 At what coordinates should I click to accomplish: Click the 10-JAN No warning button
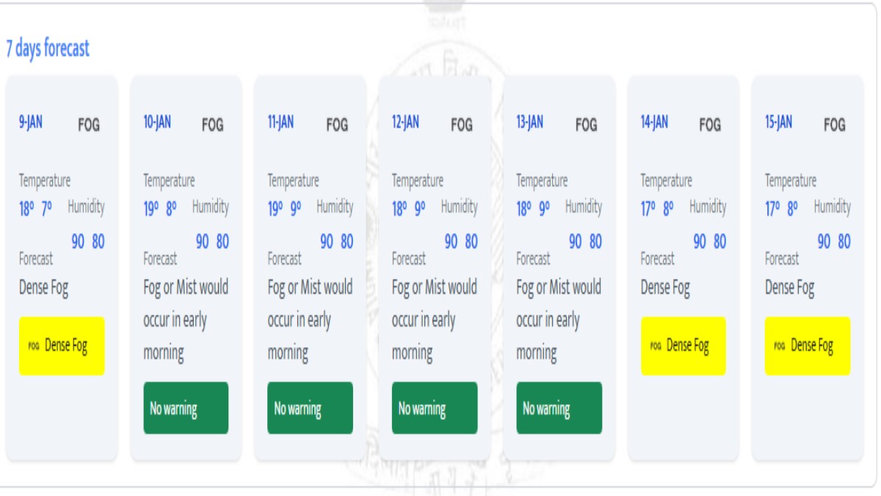pos(186,408)
